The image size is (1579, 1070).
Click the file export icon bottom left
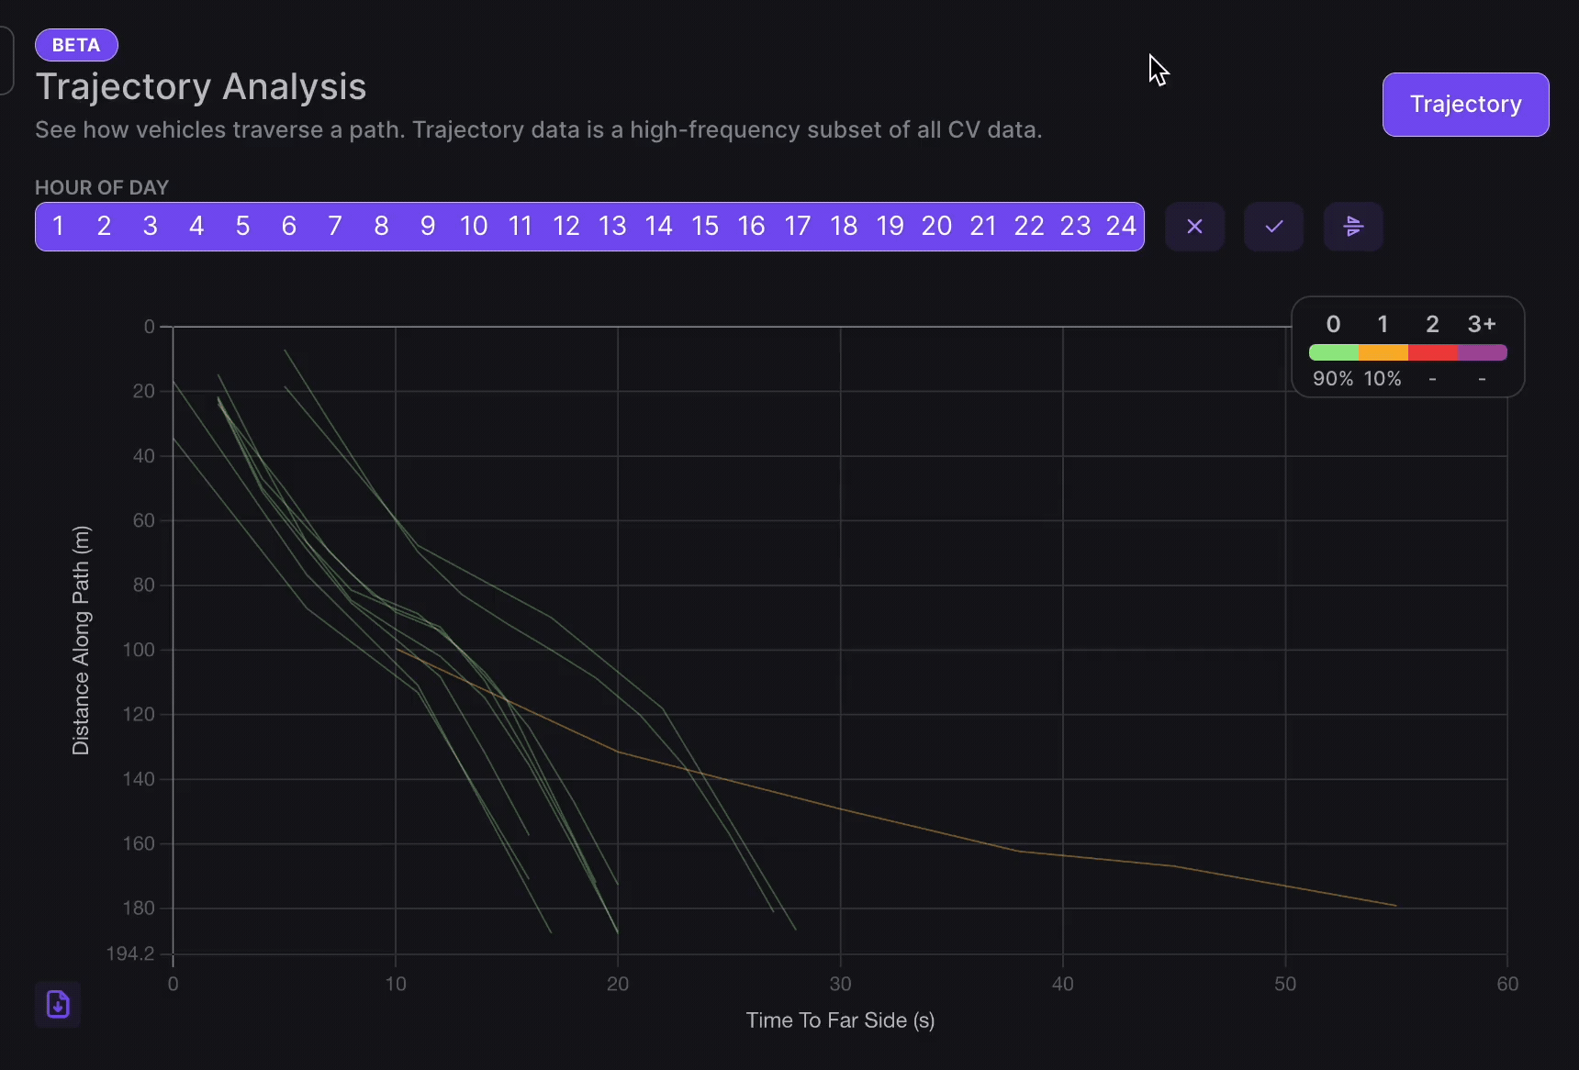click(57, 1004)
